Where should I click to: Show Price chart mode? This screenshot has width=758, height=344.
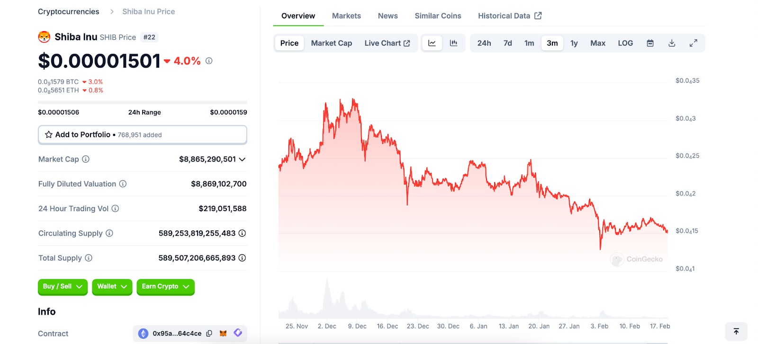pos(289,43)
